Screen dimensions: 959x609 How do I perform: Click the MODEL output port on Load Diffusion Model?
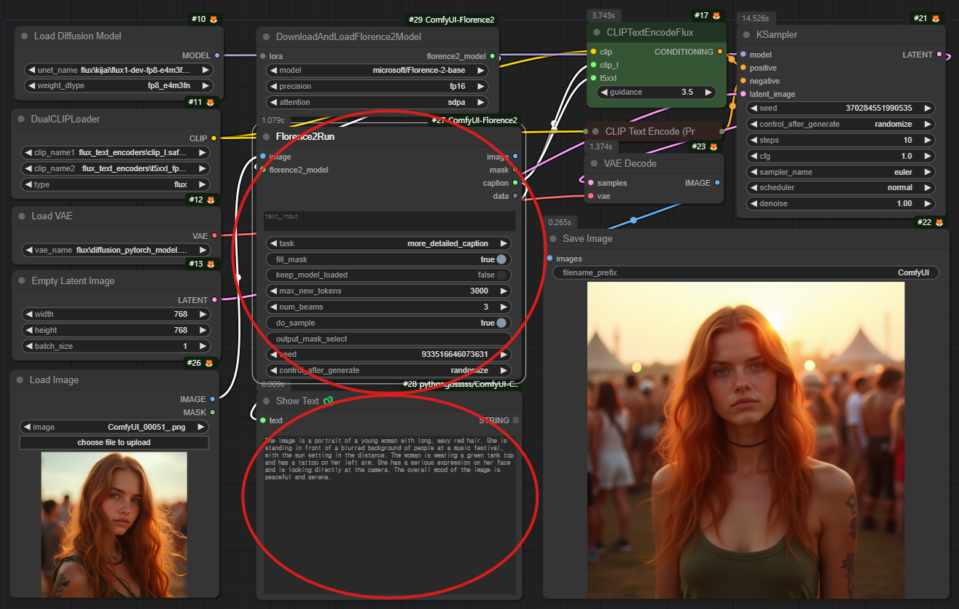point(217,55)
